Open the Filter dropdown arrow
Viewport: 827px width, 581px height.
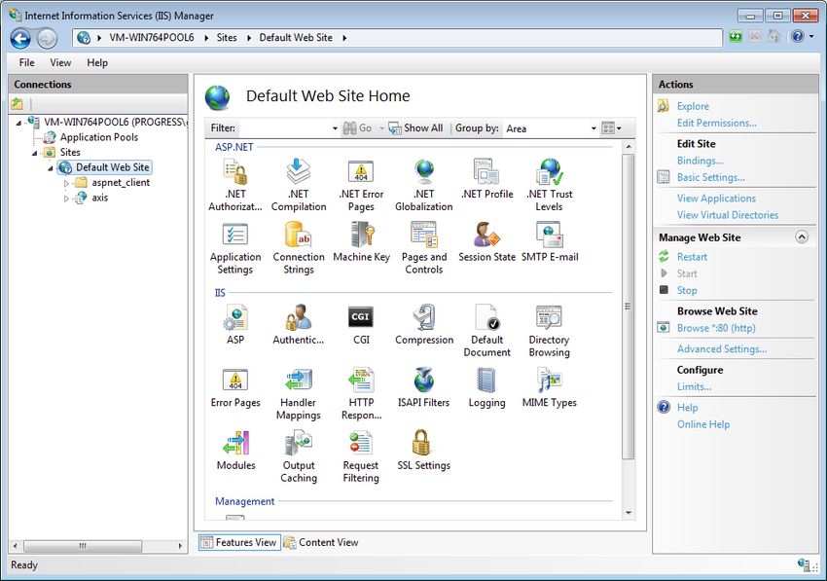(335, 128)
